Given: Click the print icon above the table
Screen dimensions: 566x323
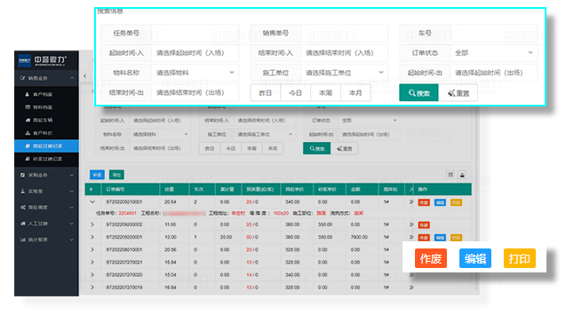Looking at the screenshot, I should coord(462,175).
